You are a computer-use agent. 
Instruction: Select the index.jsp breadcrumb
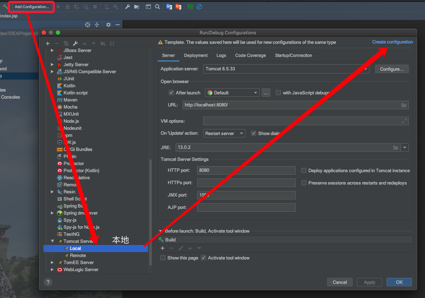coord(9,16)
